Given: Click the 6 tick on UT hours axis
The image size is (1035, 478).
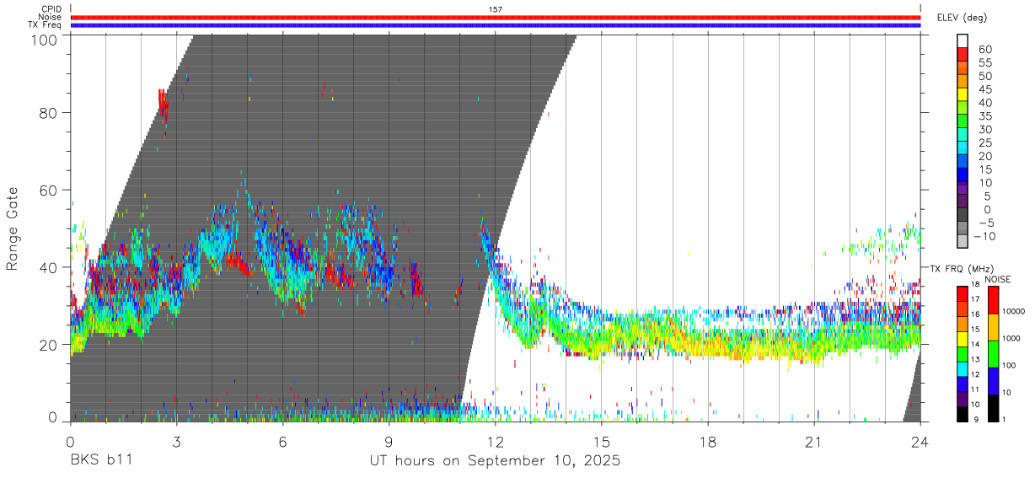Looking at the screenshot, I should 282,441.
